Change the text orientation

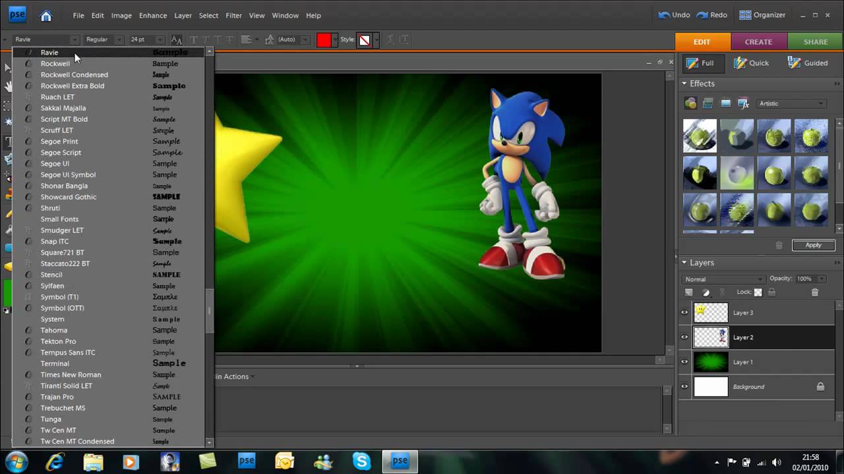coord(404,39)
